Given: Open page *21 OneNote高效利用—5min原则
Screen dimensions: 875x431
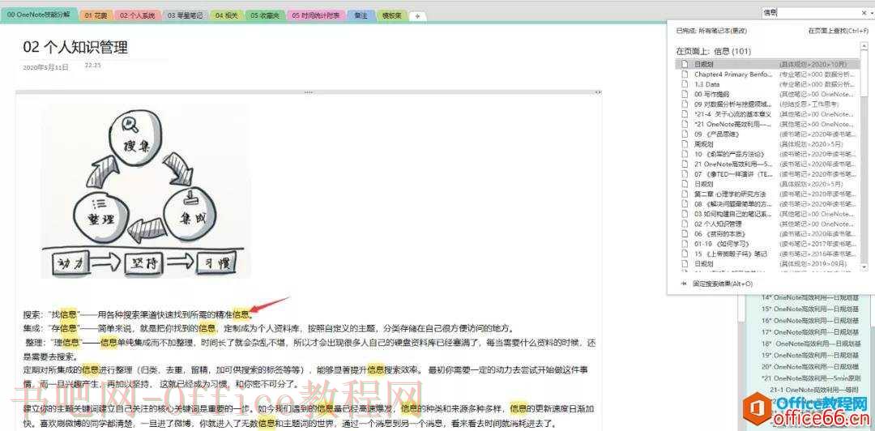Looking at the screenshot, I should tap(809, 378).
